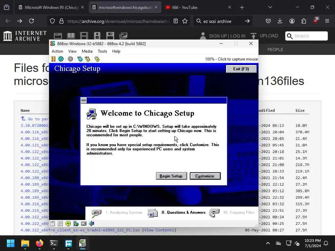Open Internet Archive audio speaker icon
The height and width of the screenshot is (251, 335).
(97, 36)
